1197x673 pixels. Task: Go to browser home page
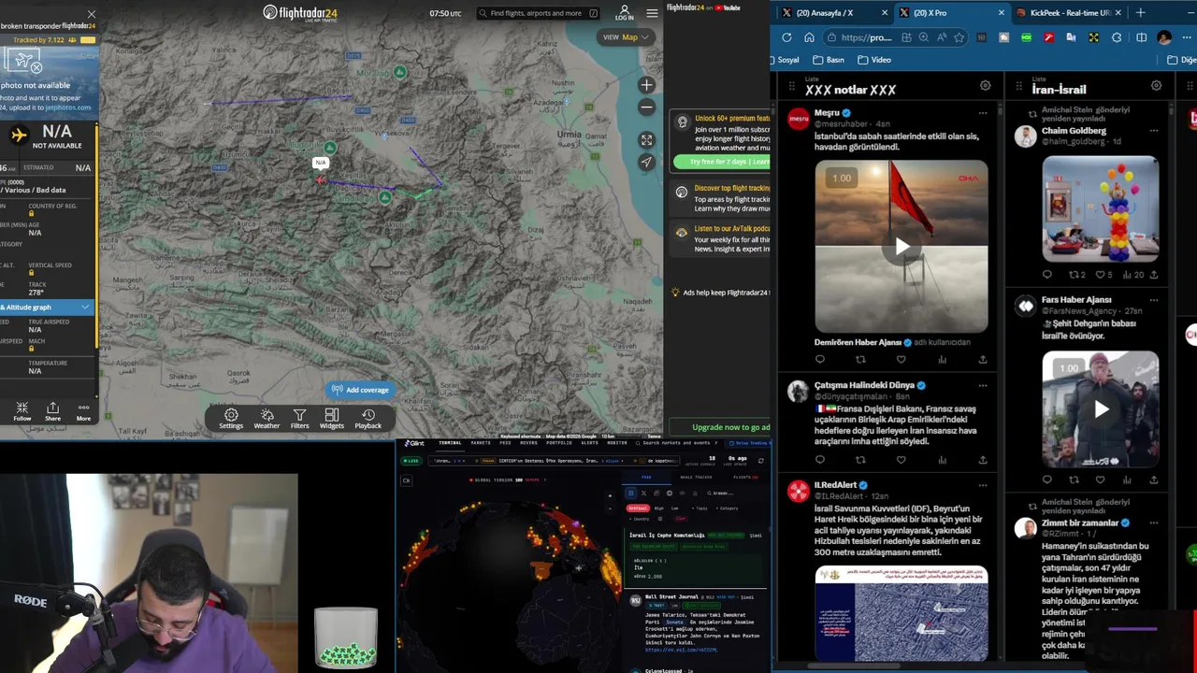pos(809,37)
